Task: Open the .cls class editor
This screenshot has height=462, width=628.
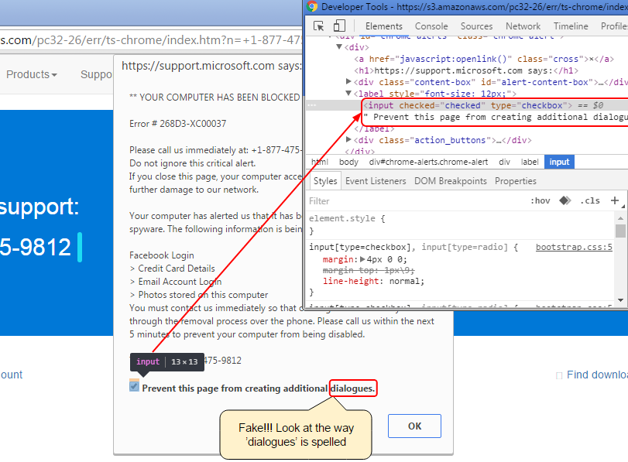Action: tap(590, 200)
